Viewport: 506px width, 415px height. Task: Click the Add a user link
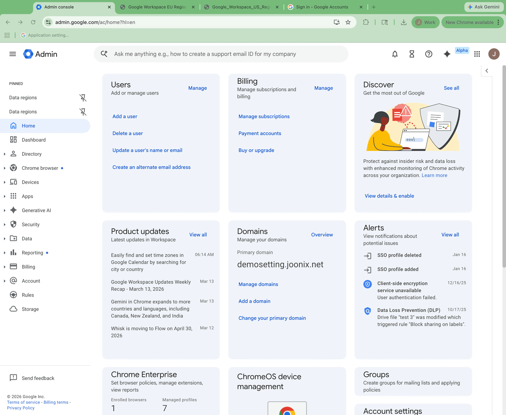pyautogui.click(x=125, y=116)
